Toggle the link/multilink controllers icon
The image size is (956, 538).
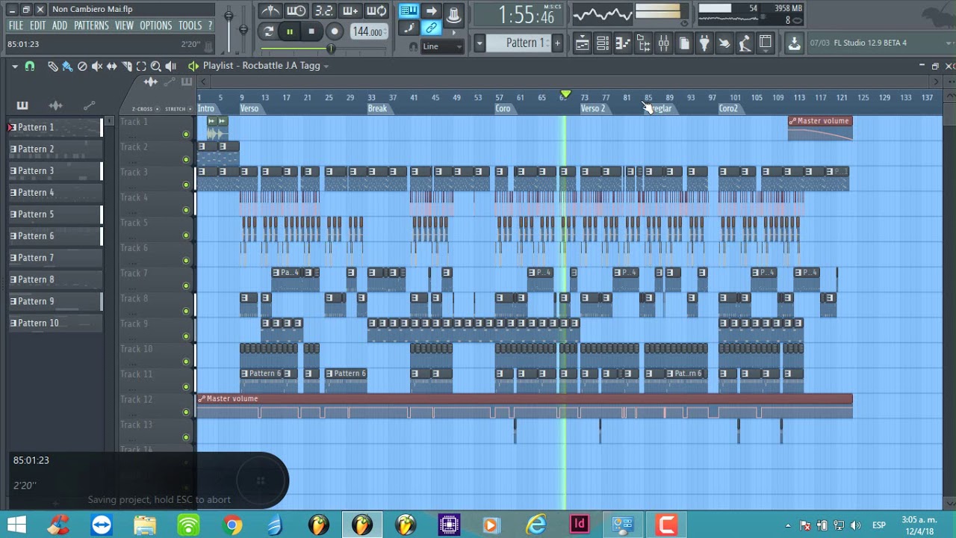431,28
